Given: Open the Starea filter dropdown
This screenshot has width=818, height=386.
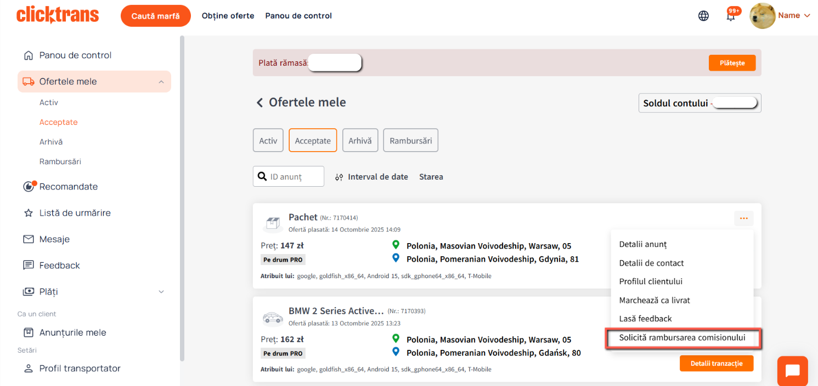Looking at the screenshot, I should [431, 177].
